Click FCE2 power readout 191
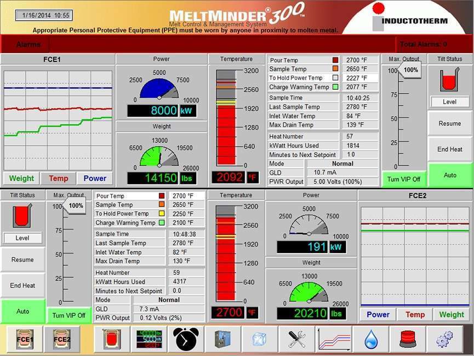Screen dimensions: 474x356 point(302,247)
